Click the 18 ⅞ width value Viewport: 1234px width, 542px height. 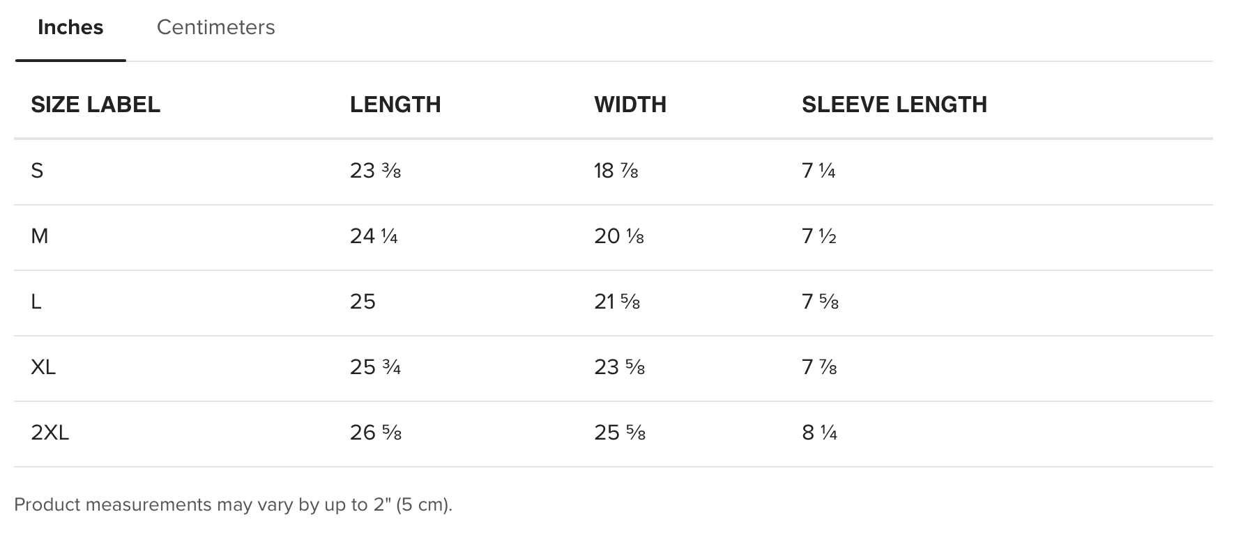tap(616, 171)
